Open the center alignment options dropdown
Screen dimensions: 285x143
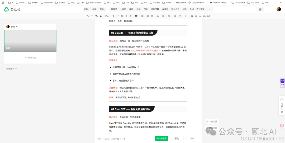click(x=153, y=16)
